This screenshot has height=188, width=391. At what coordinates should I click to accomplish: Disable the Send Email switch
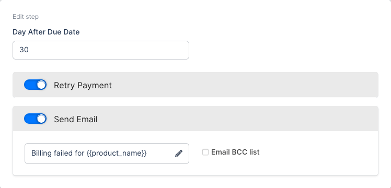coord(35,119)
